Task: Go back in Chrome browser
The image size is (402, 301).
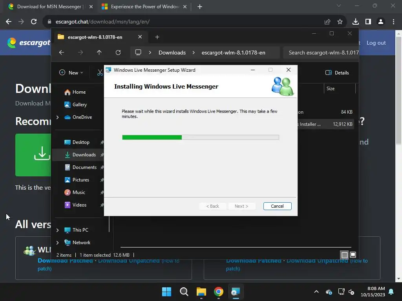Action: [9, 22]
